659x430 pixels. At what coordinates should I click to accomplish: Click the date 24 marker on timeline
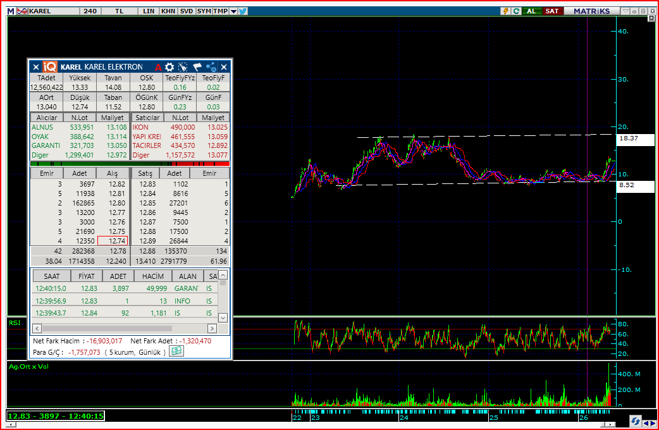click(404, 418)
